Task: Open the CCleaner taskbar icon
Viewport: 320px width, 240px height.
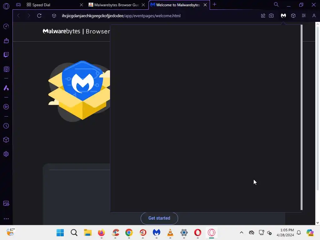Action: point(115,232)
